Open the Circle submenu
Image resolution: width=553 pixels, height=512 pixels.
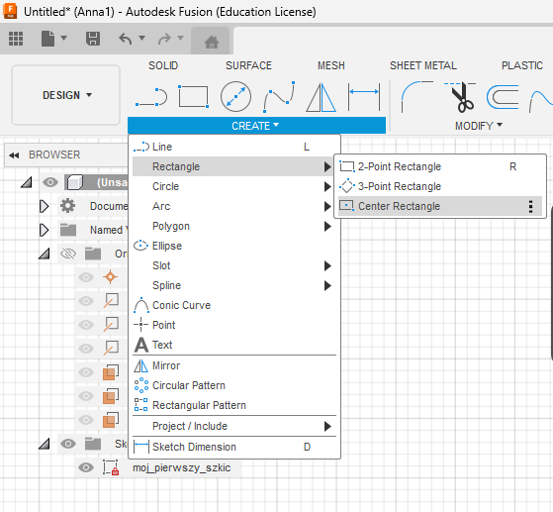(x=234, y=186)
